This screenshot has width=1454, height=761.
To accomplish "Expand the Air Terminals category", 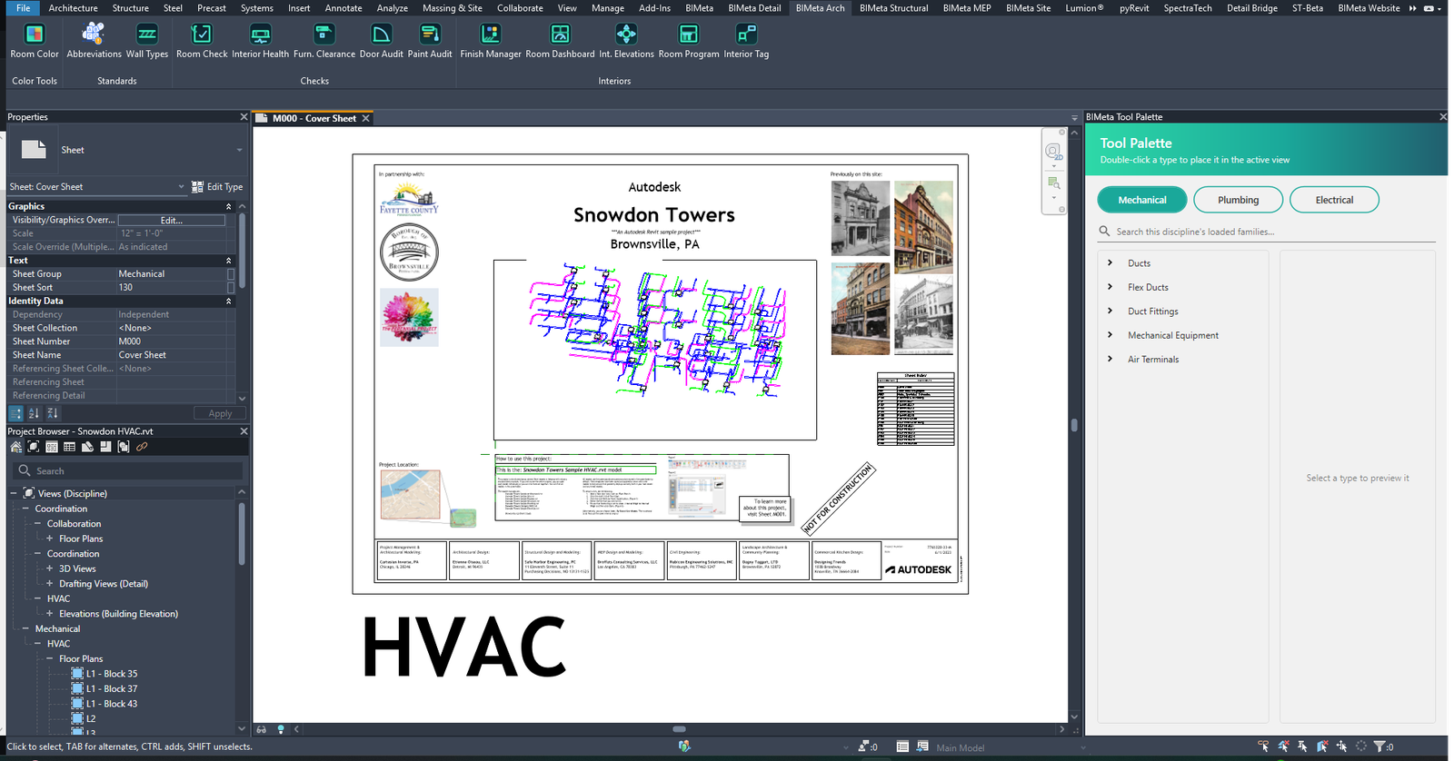I will (x=1110, y=359).
